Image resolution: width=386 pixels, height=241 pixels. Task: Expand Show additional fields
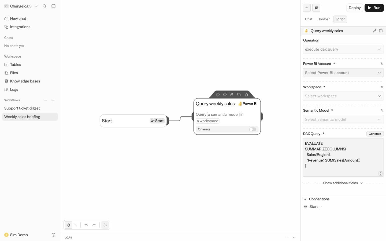point(343,183)
